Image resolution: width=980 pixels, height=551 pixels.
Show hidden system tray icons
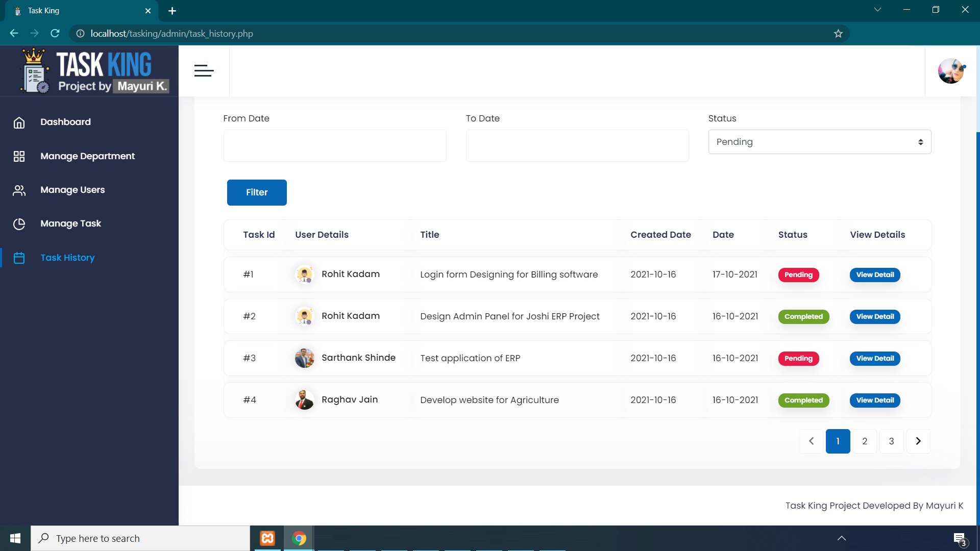pos(842,538)
